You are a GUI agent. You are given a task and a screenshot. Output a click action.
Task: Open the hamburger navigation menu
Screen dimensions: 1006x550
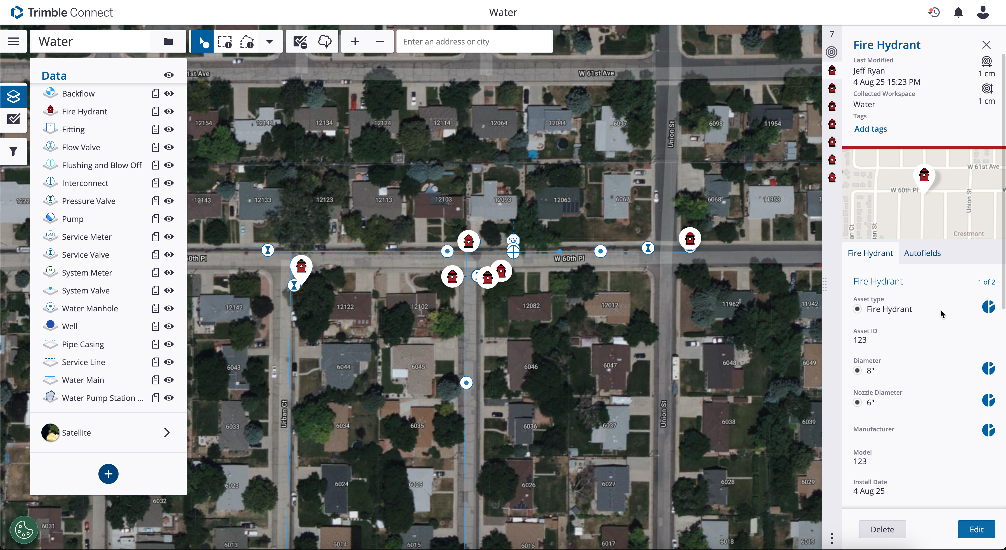pos(13,41)
